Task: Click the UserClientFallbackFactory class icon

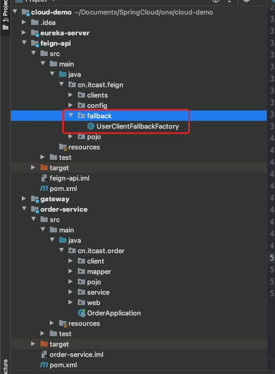Action: [x=91, y=126]
